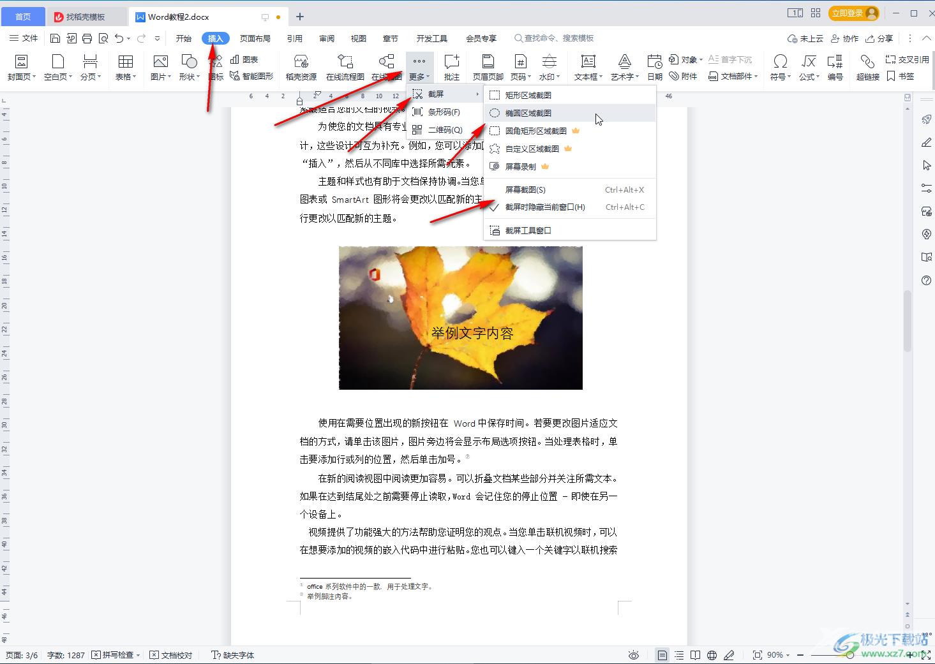Click the Collaborate (协作) button

pos(844,38)
